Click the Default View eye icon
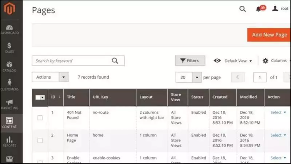The width and height of the screenshot is (291, 164). [x=217, y=60]
